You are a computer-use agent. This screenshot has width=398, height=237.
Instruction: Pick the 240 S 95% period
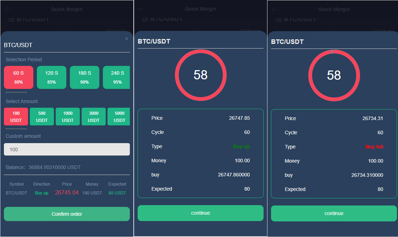click(116, 77)
